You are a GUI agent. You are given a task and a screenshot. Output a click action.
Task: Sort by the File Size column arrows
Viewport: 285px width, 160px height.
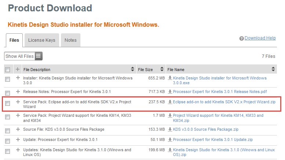[162, 69]
